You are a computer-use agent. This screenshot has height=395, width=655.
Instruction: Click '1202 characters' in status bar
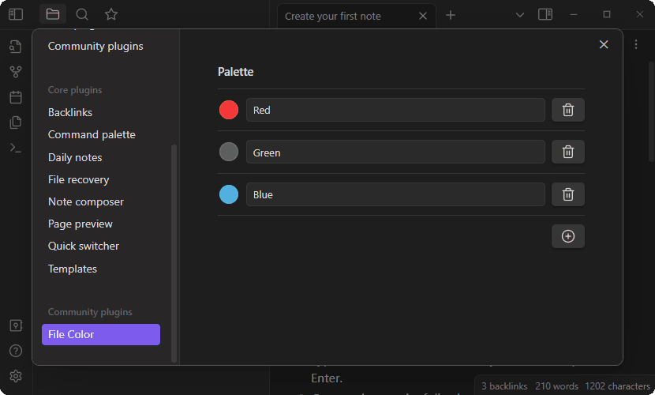click(x=618, y=386)
